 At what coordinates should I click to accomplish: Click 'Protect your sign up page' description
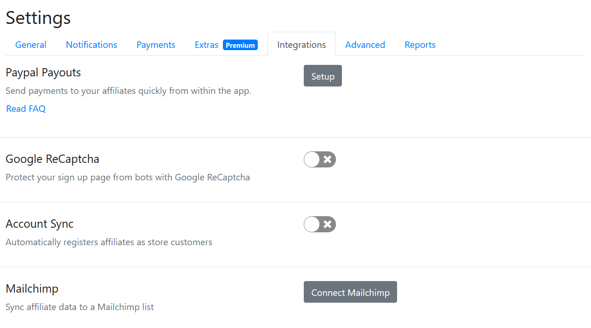[128, 177]
